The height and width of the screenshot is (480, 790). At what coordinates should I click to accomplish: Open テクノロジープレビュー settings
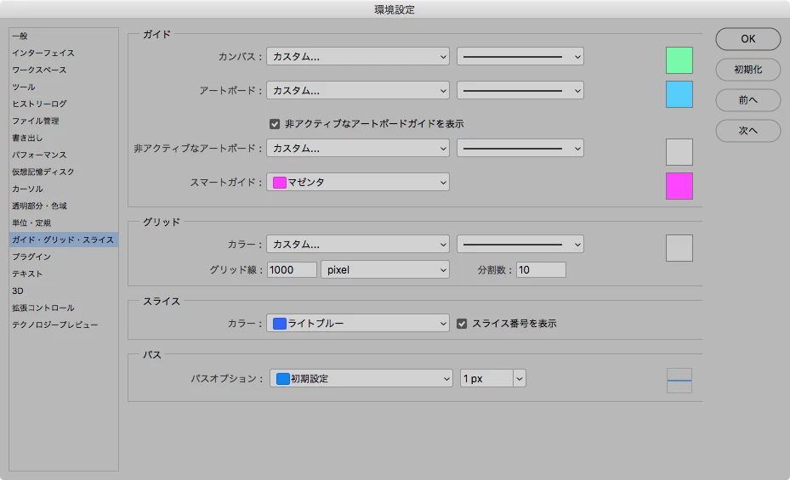click(55, 325)
